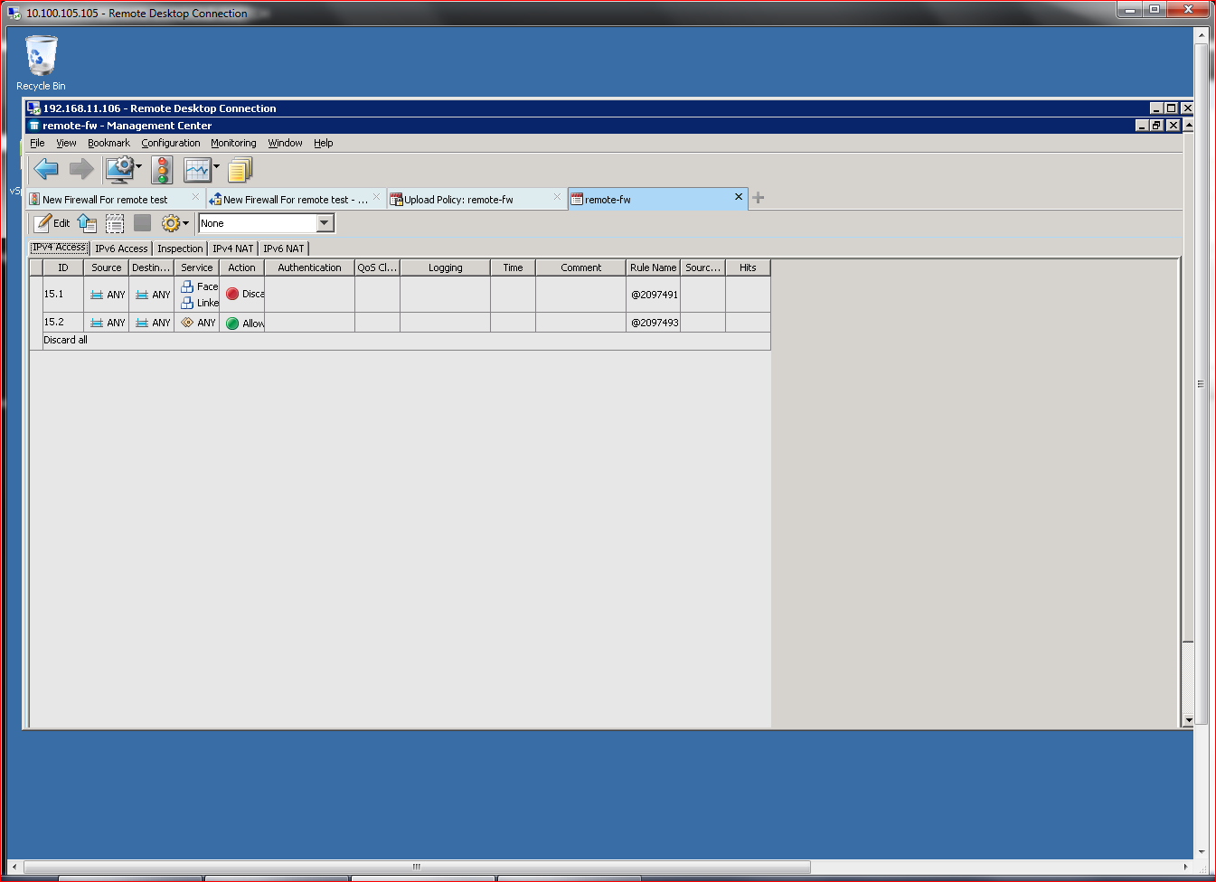Click the inner session vertical scrollbar
Viewport: 1216px width, 882px height.
click(x=1188, y=389)
